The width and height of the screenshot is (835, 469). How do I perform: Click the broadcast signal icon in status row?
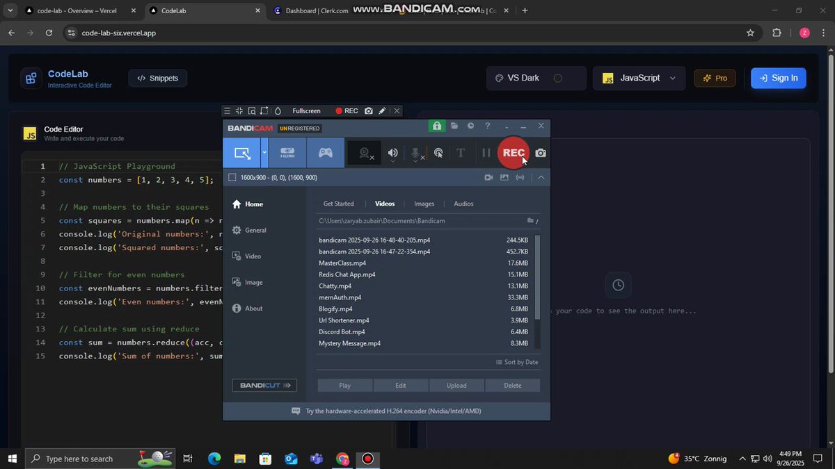coord(520,178)
